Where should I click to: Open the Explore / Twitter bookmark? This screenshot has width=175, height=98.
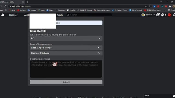pos(119,10)
